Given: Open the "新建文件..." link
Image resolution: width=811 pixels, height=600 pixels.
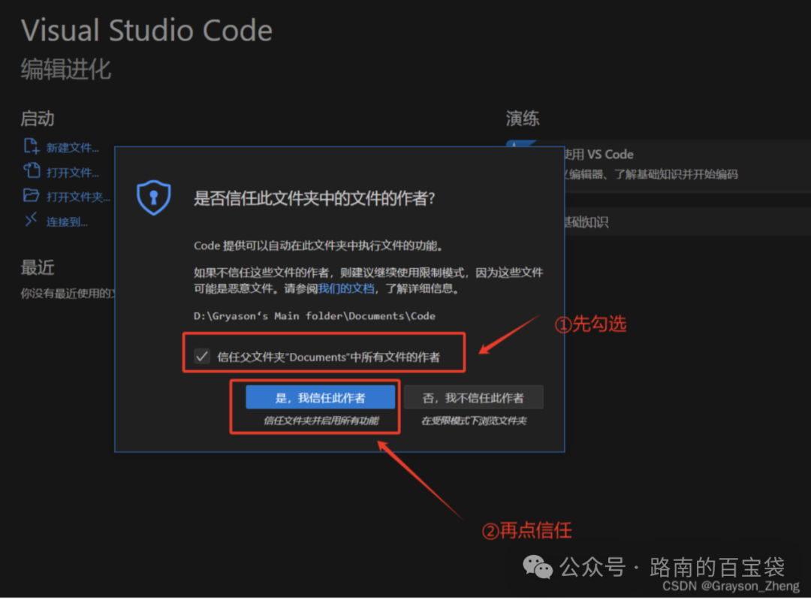Looking at the screenshot, I should [x=72, y=148].
